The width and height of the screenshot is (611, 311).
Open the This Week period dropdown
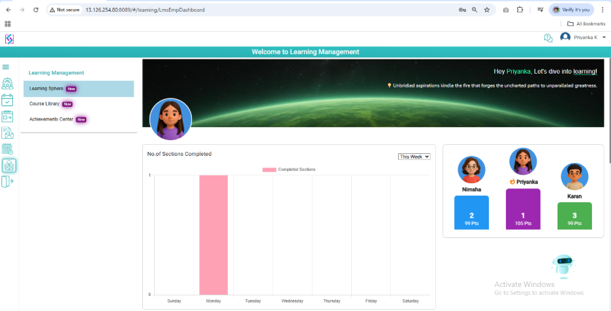tap(415, 156)
